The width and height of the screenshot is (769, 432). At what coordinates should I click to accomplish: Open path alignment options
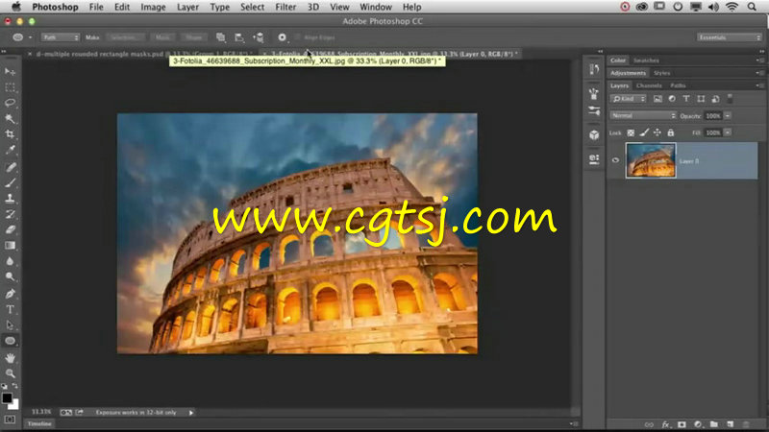[239, 37]
